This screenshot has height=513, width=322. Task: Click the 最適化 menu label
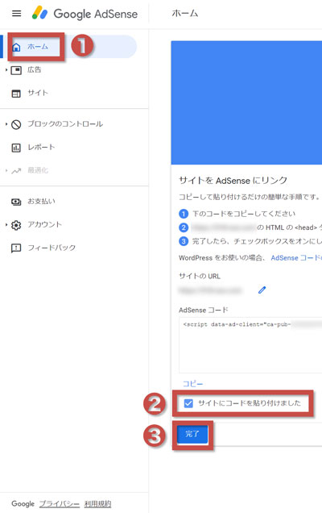[38, 170]
